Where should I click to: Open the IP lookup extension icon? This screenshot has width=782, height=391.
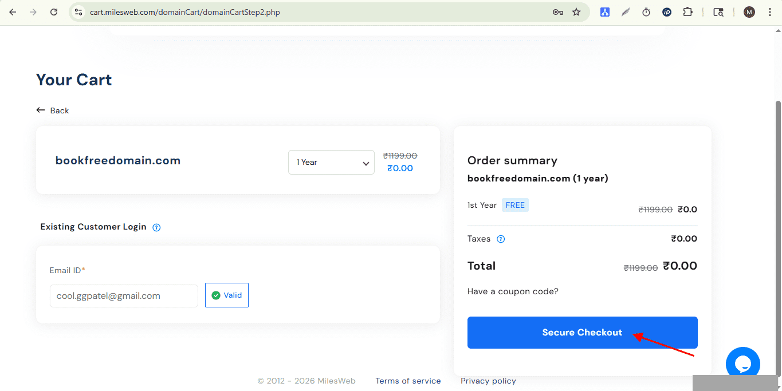(667, 11)
